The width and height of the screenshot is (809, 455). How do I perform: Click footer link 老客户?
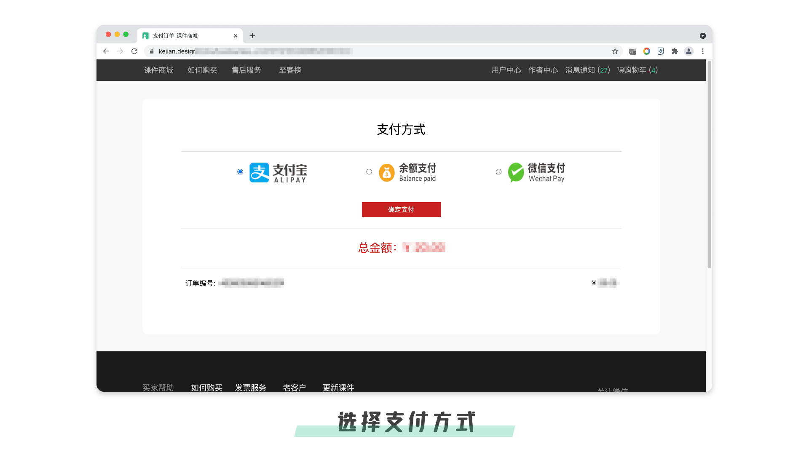294,388
